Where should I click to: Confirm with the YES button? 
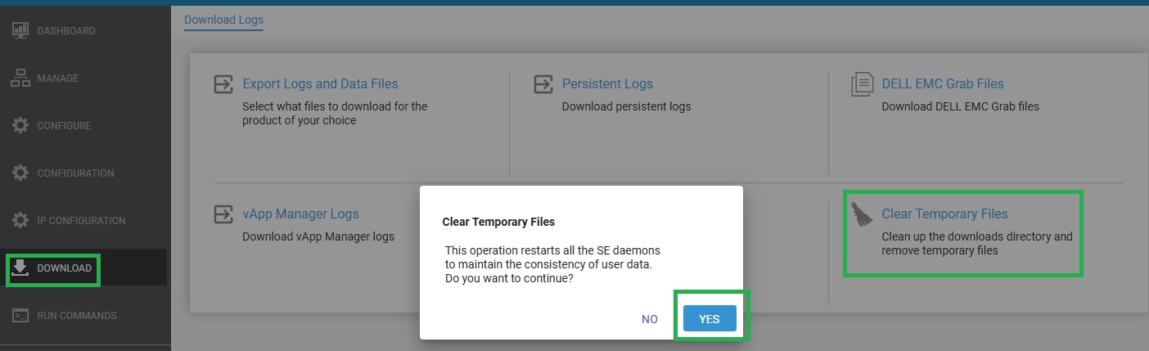tap(710, 319)
